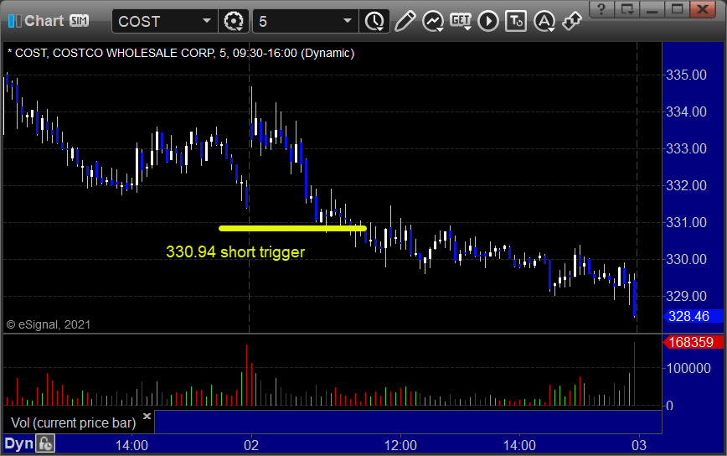The image size is (727, 456).
Task: Open the help question mark button
Action: click(601, 9)
